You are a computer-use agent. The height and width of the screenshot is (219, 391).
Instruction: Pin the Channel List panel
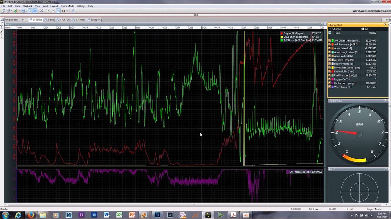(385, 25)
